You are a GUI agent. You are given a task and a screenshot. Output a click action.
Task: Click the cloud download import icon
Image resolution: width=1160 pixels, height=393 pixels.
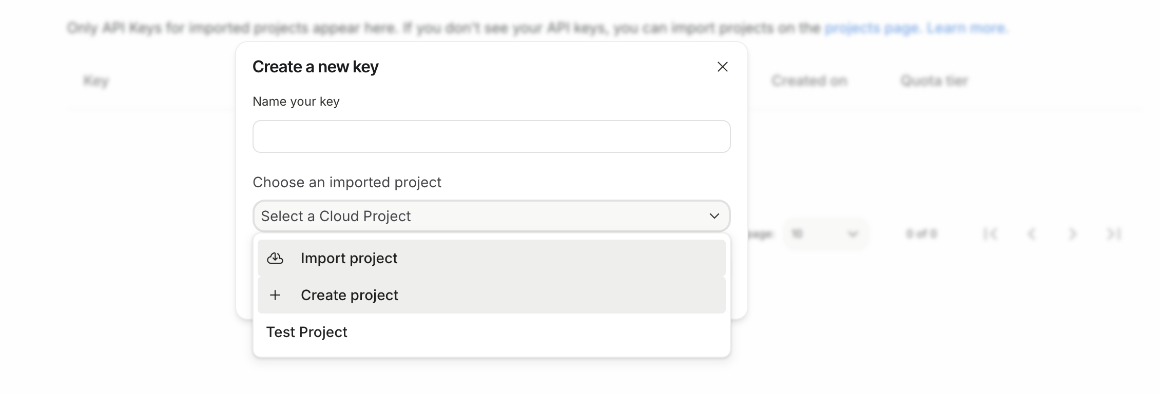[275, 258]
